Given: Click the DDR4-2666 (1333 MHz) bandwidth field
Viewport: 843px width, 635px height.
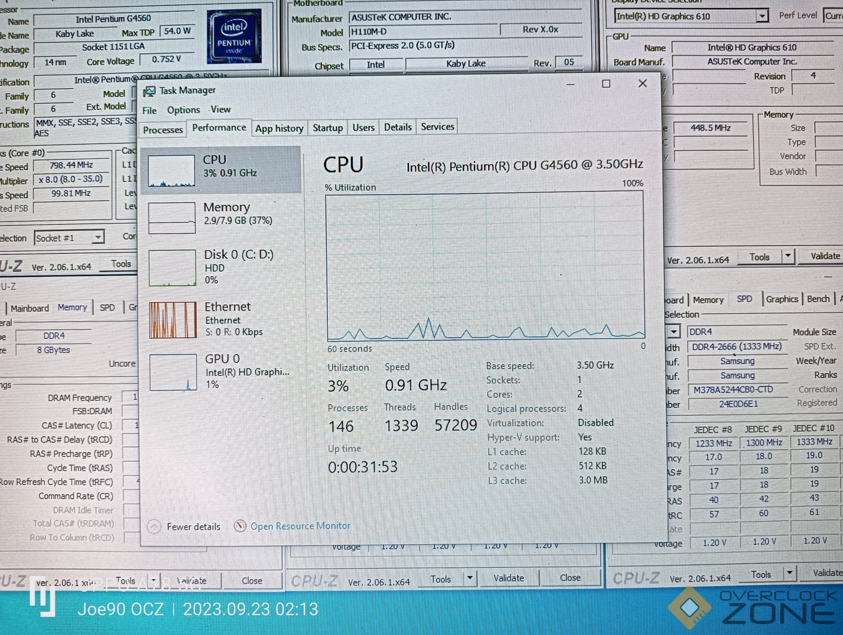Looking at the screenshot, I should click(737, 347).
